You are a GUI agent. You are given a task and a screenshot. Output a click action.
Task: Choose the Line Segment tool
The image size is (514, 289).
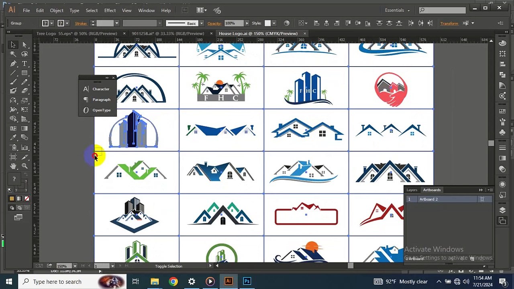tap(13, 73)
